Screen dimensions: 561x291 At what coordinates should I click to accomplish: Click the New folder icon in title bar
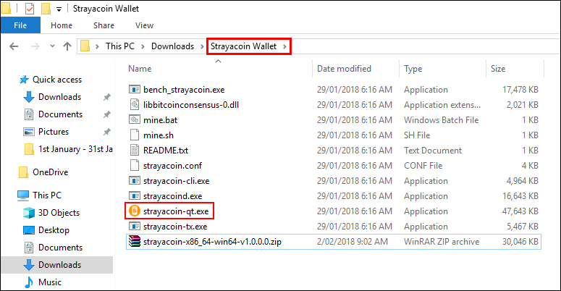click(x=46, y=8)
